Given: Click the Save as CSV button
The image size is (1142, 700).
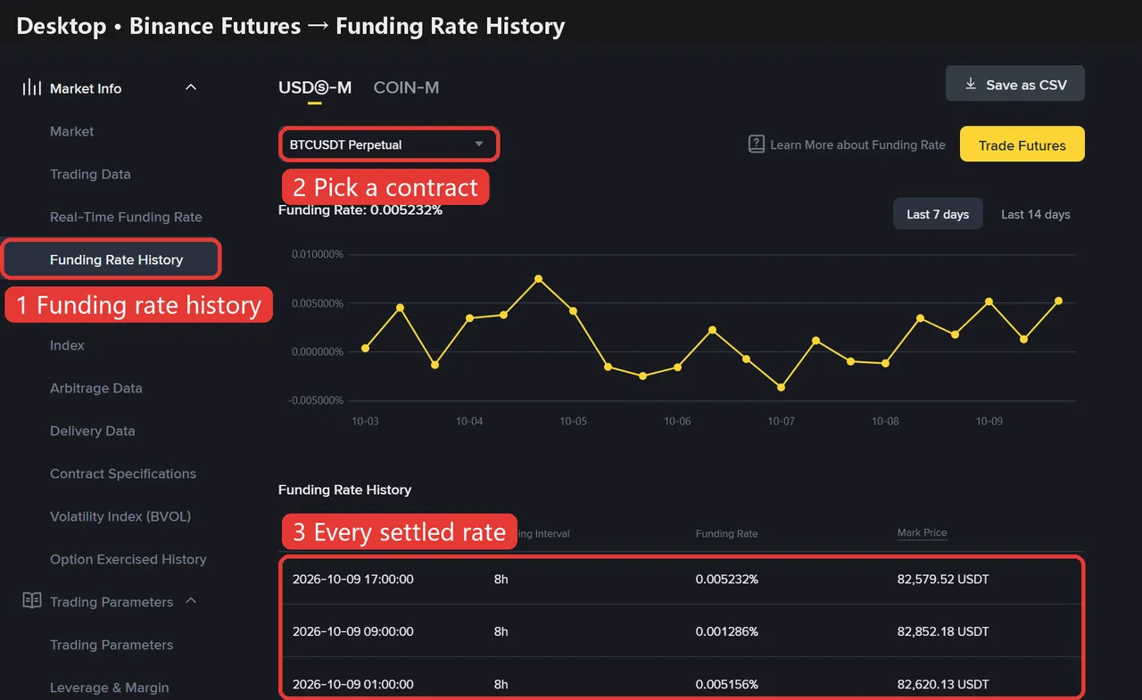Looking at the screenshot, I should [x=1015, y=84].
